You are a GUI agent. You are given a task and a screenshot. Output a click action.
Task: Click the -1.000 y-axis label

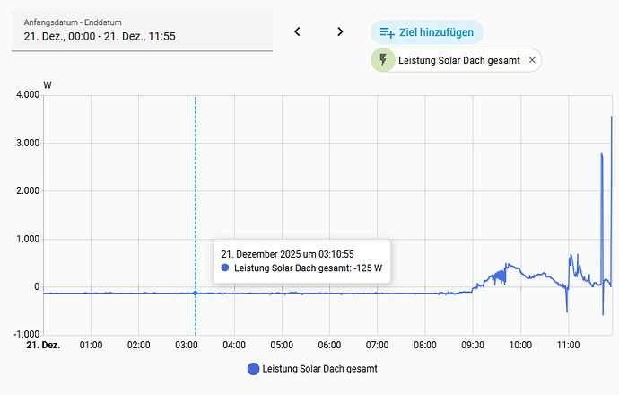point(26,335)
